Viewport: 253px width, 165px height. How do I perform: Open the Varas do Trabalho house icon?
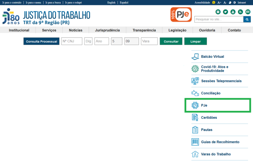click(195, 154)
